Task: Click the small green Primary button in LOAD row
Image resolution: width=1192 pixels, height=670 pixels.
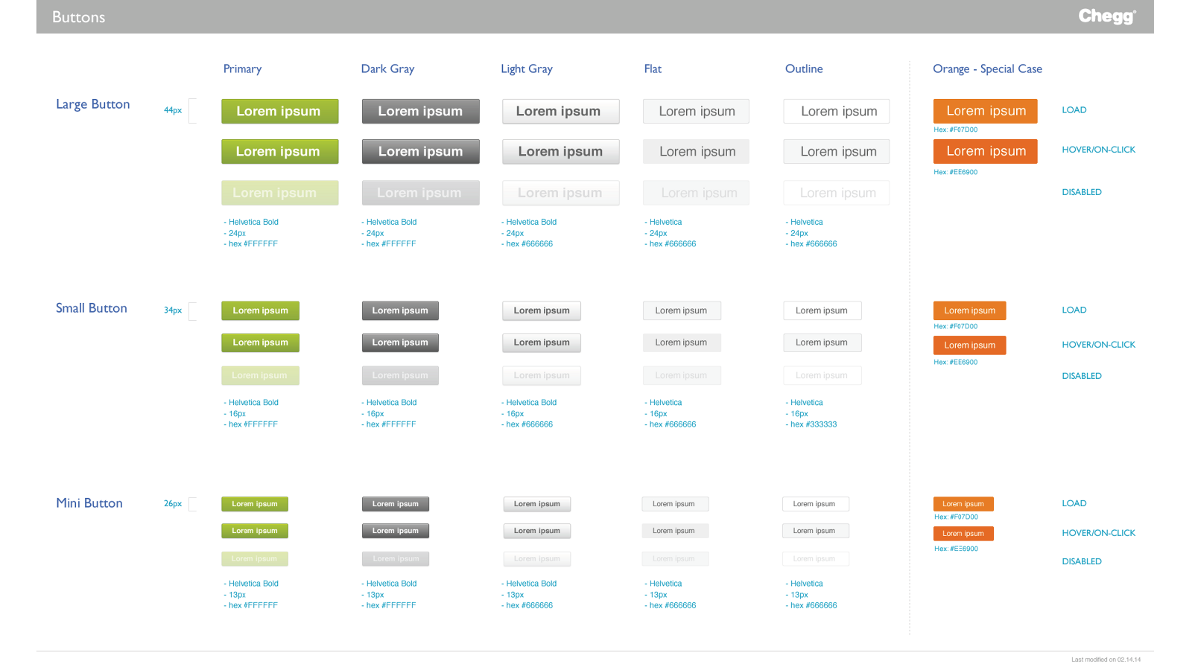Action: (261, 310)
